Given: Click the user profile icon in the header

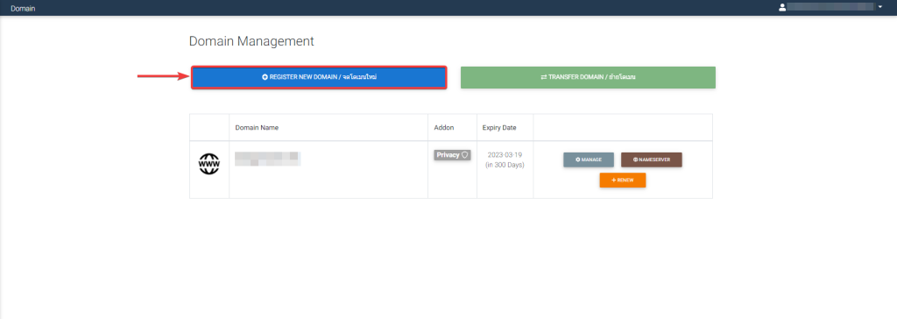Looking at the screenshot, I should pyautogui.click(x=782, y=7).
